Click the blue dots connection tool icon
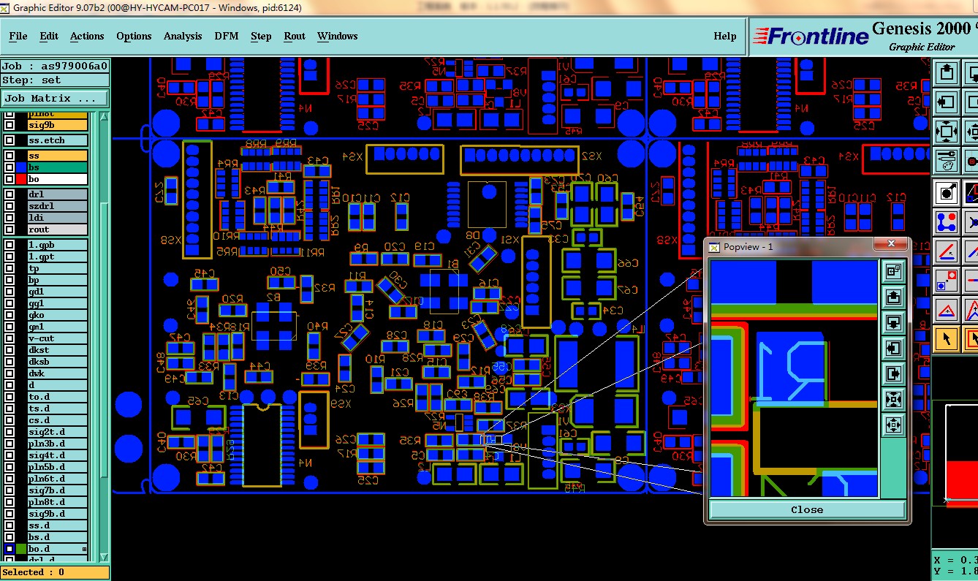The height and width of the screenshot is (581, 978). click(947, 221)
